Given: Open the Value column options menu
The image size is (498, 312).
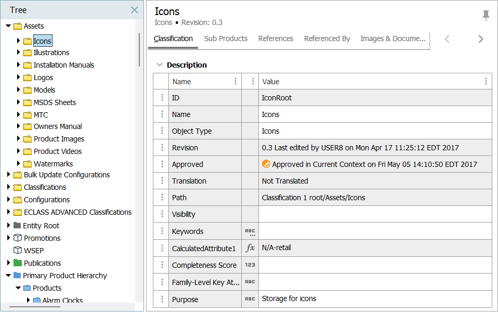Looking at the screenshot, I should [486, 81].
